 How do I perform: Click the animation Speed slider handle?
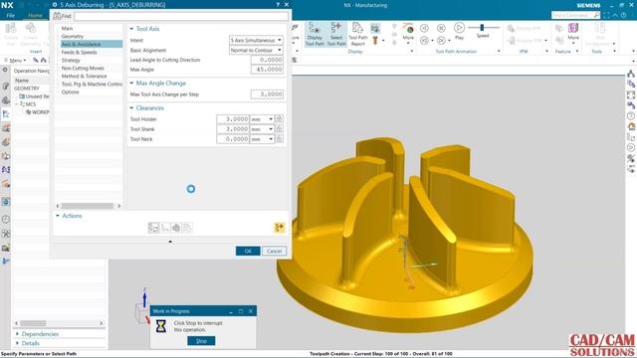tap(482, 27)
